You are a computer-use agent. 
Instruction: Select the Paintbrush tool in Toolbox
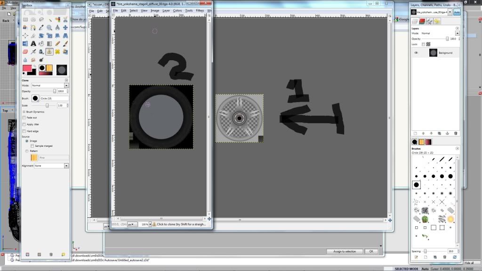65,44
